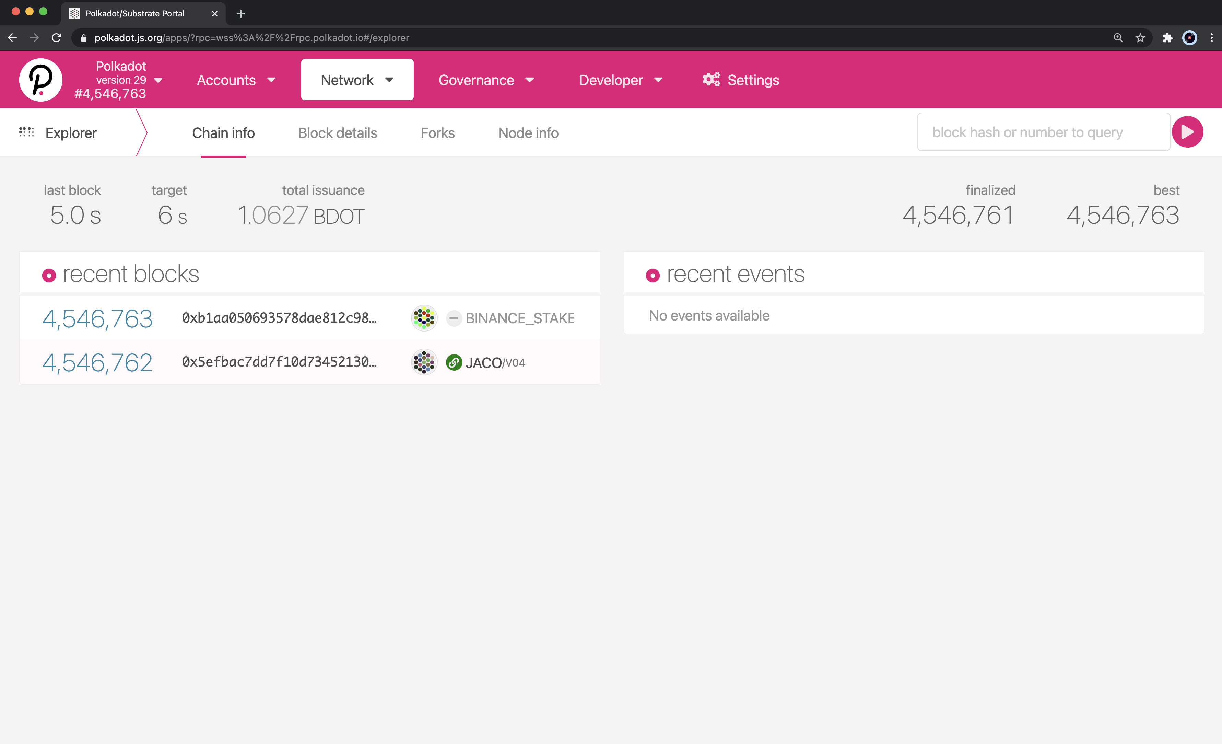Switch to the Node info tab

tap(528, 133)
